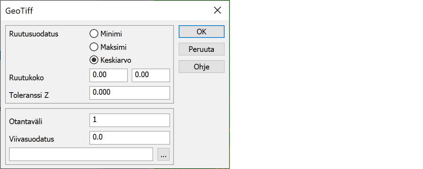
Task: Open file browser with the ellipsis button
Action: 164,154
